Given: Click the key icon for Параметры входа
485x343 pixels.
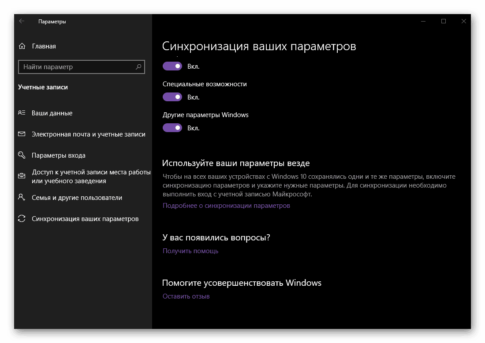Looking at the screenshot, I should coord(22,155).
